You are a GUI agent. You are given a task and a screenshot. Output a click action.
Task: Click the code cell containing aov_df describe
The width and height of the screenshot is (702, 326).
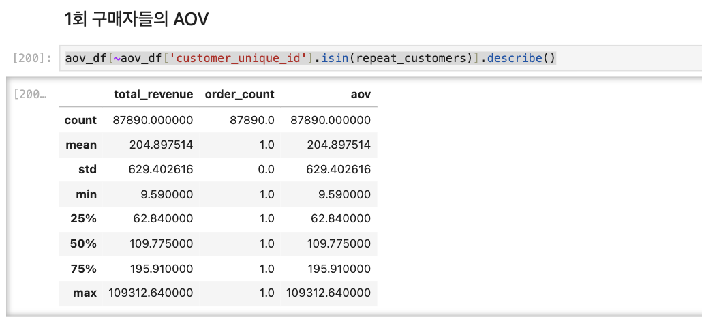point(380,58)
